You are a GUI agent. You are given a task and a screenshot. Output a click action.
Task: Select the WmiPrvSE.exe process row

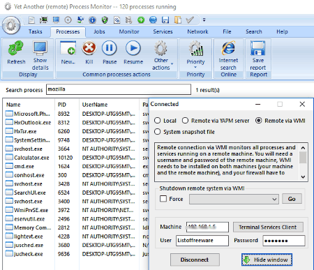(76, 210)
